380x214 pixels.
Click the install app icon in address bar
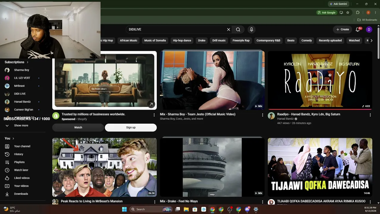pos(341,12)
